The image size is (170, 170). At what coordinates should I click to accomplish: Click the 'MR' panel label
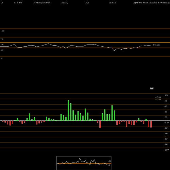coord(152,88)
